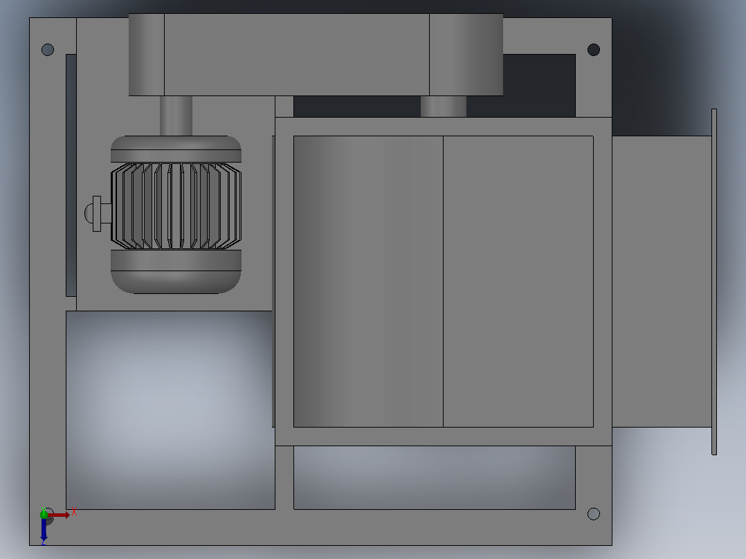Screen dimensions: 746x559
Task: Select the rounded bottom end cap of the motor
Action: pyautogui.click(x=176, y=272)
